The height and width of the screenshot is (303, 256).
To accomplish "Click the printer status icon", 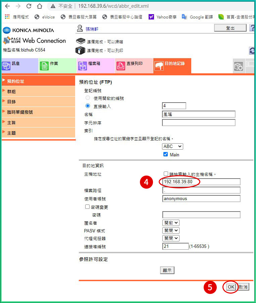I will 80,50.
